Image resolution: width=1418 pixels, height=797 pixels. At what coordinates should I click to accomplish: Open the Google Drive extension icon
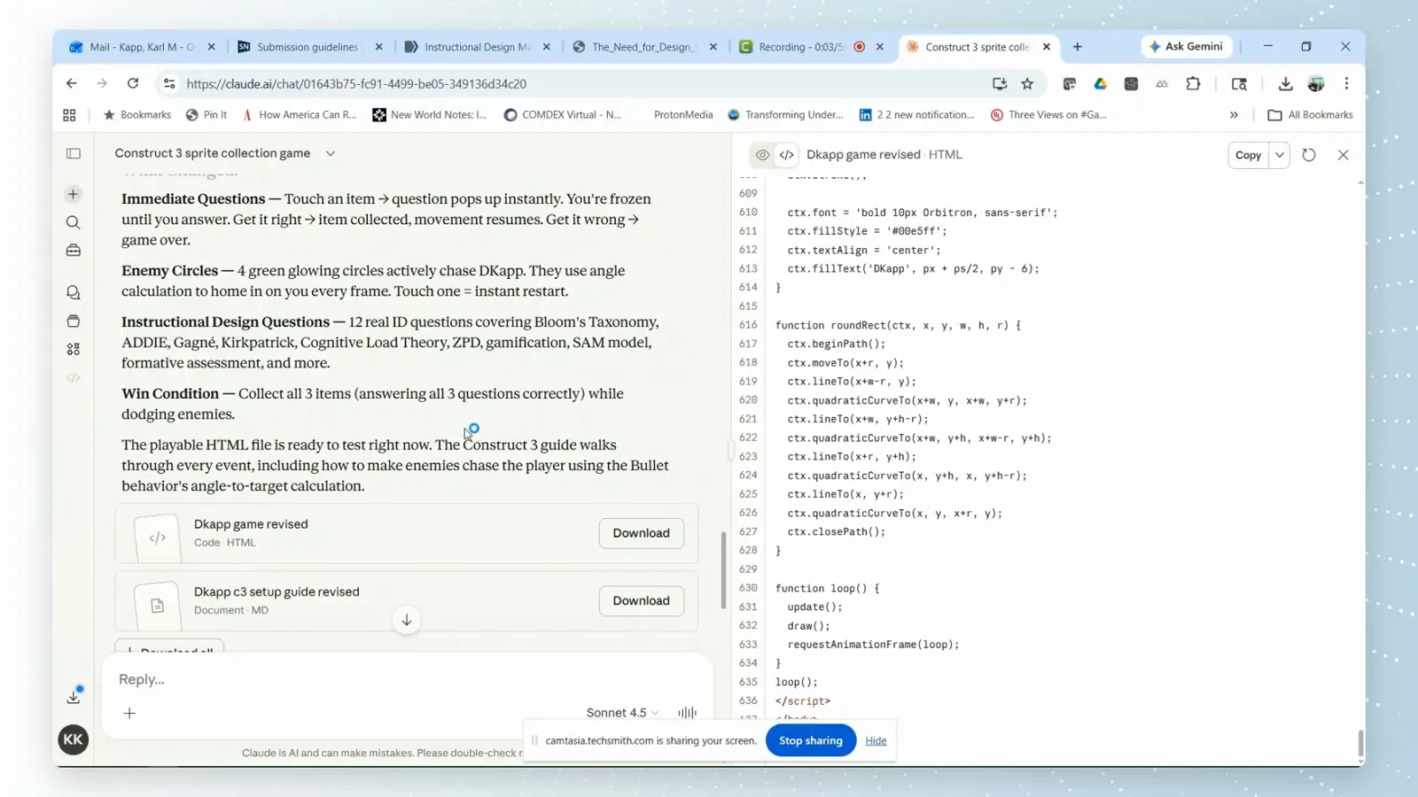[x=1100, y=84]
